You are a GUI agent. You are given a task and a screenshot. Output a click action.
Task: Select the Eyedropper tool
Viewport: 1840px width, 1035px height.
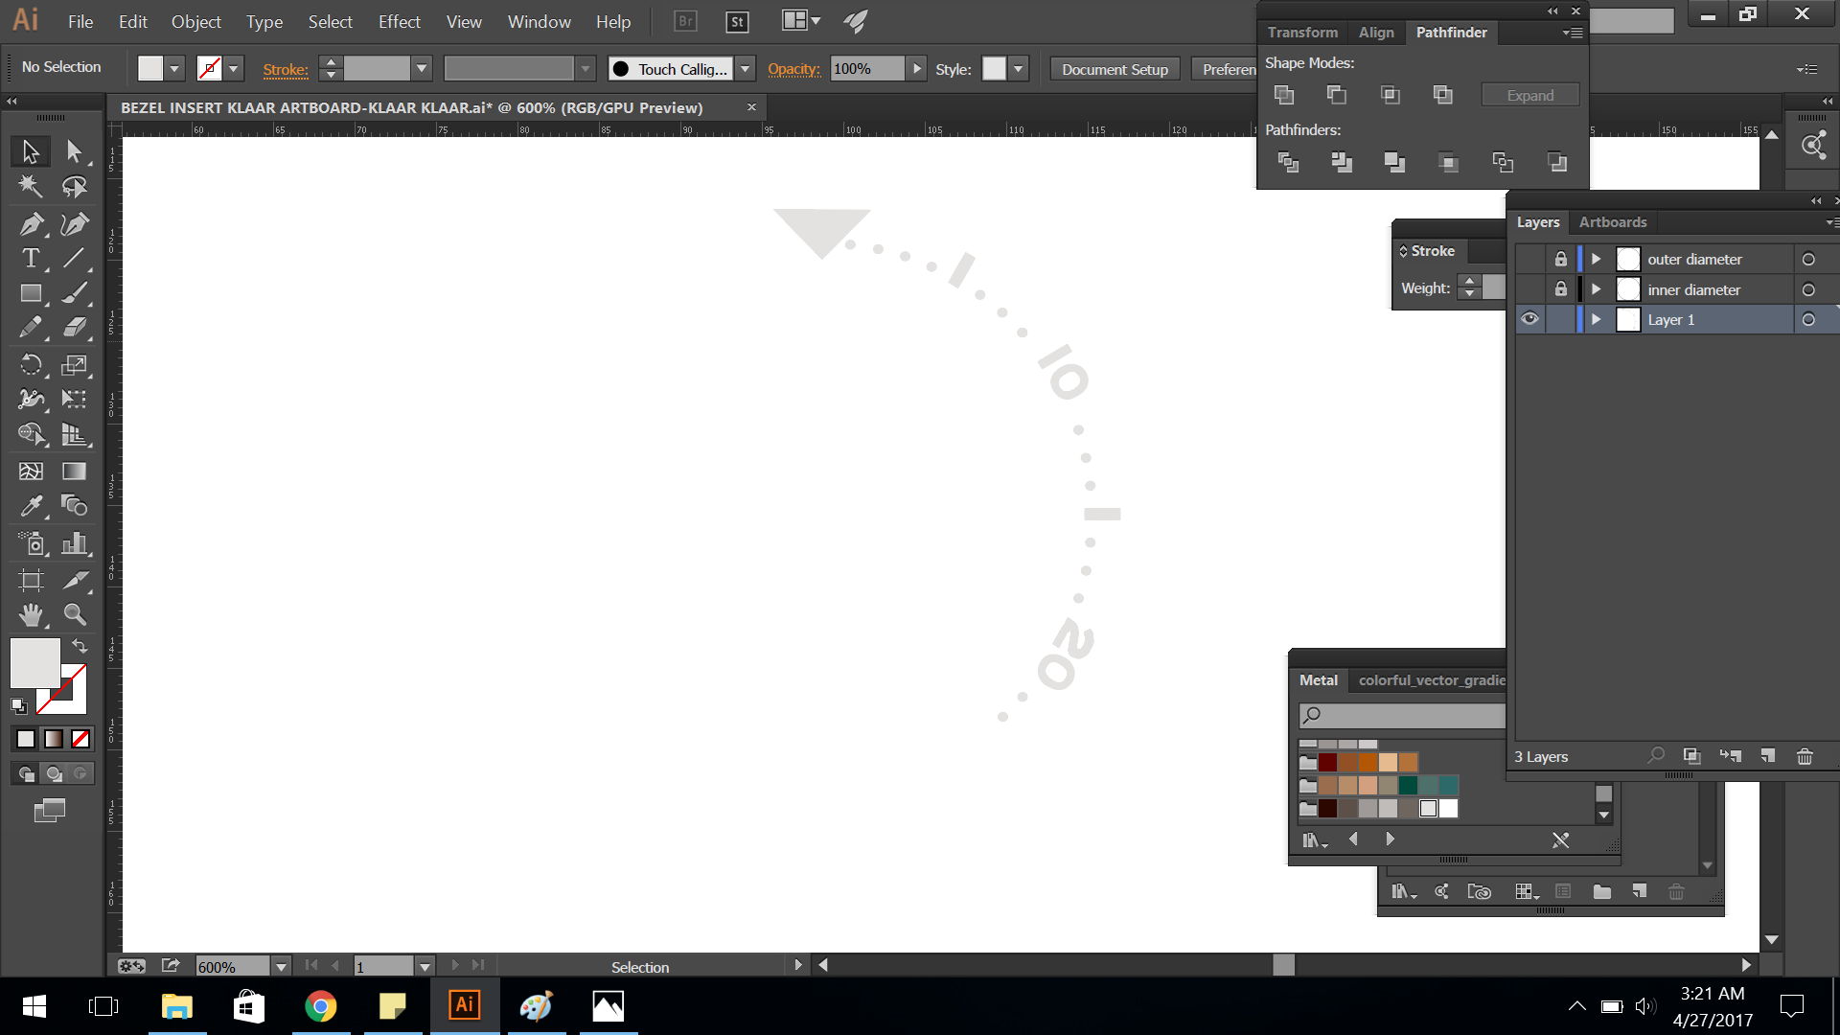[x=31, y=505]
